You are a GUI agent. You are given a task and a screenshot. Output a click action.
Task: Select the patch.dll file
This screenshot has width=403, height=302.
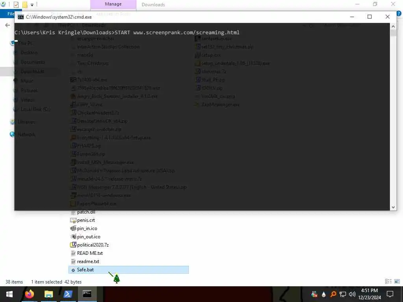[x=86, y=212]
